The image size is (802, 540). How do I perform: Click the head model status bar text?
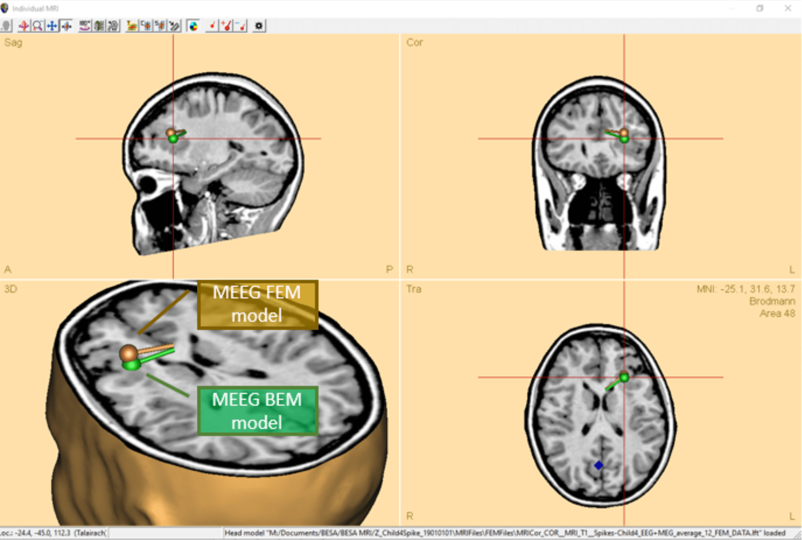point(504,533)
